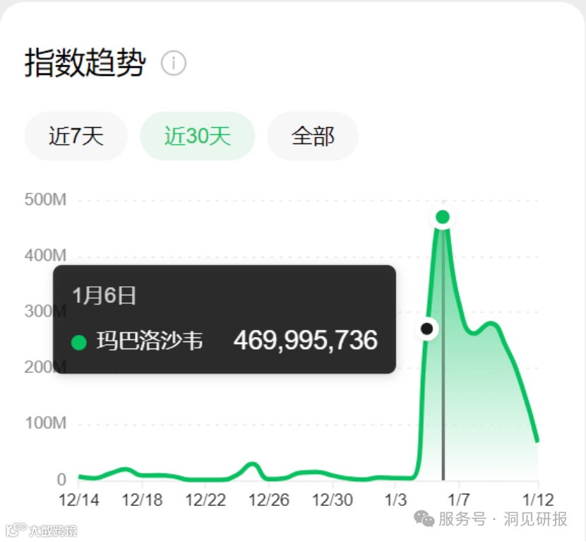Screen dimensions: 586x542
Task: Switch to the 全部 time range tab
Action: click(x=313, y=136)
